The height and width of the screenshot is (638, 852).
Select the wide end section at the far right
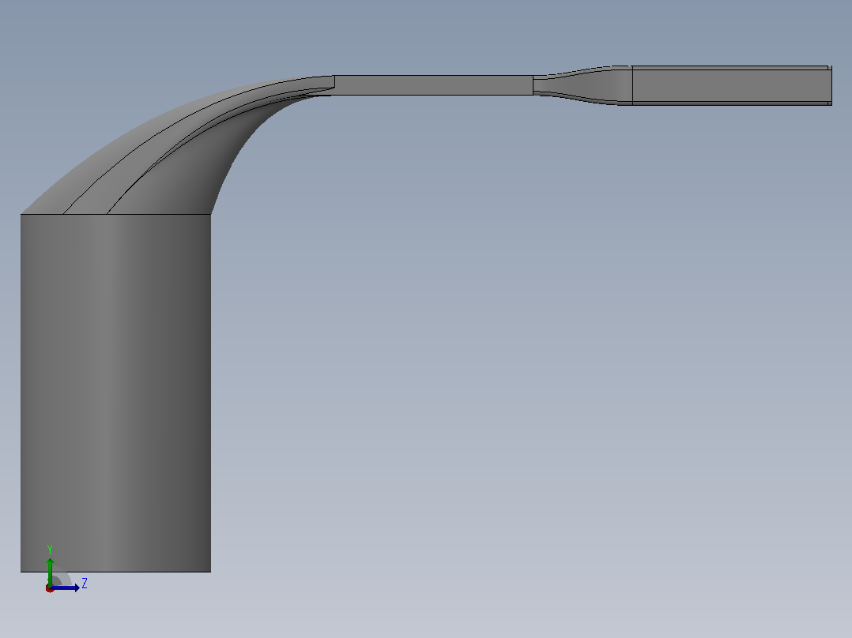pos(732,85)
